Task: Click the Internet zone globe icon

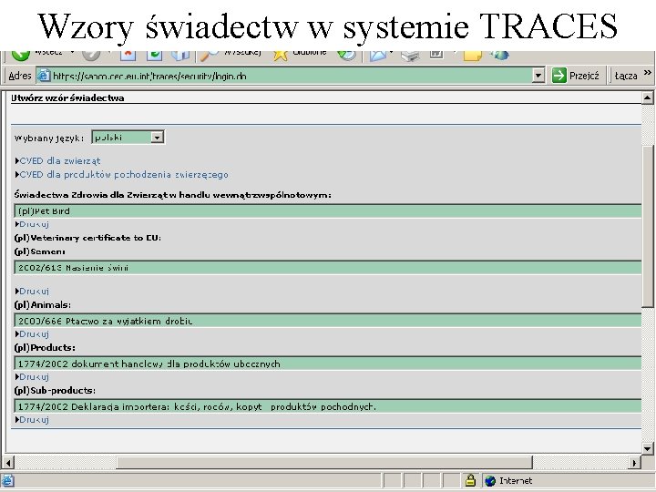Action: click(x=490, y=481)
